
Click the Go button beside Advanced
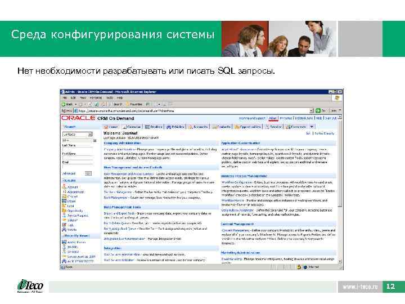click(88, 173)
